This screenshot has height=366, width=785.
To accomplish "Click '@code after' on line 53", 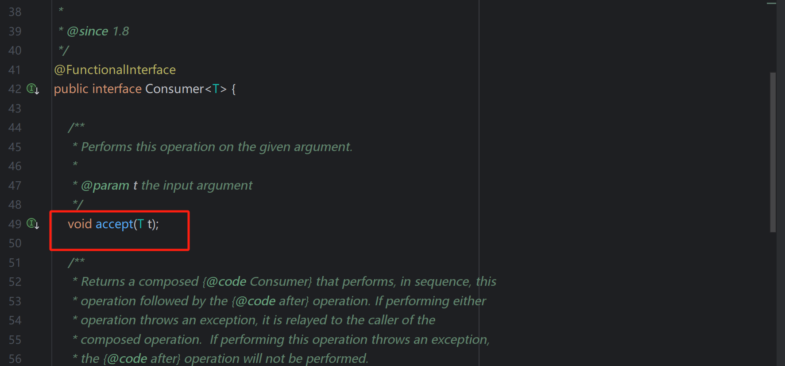I will [x=270, y=301].
